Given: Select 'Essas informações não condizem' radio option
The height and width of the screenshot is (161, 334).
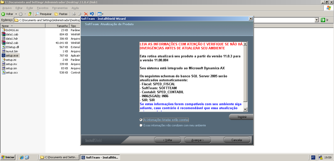Looking at the screenshot, I should coord(141,125).
